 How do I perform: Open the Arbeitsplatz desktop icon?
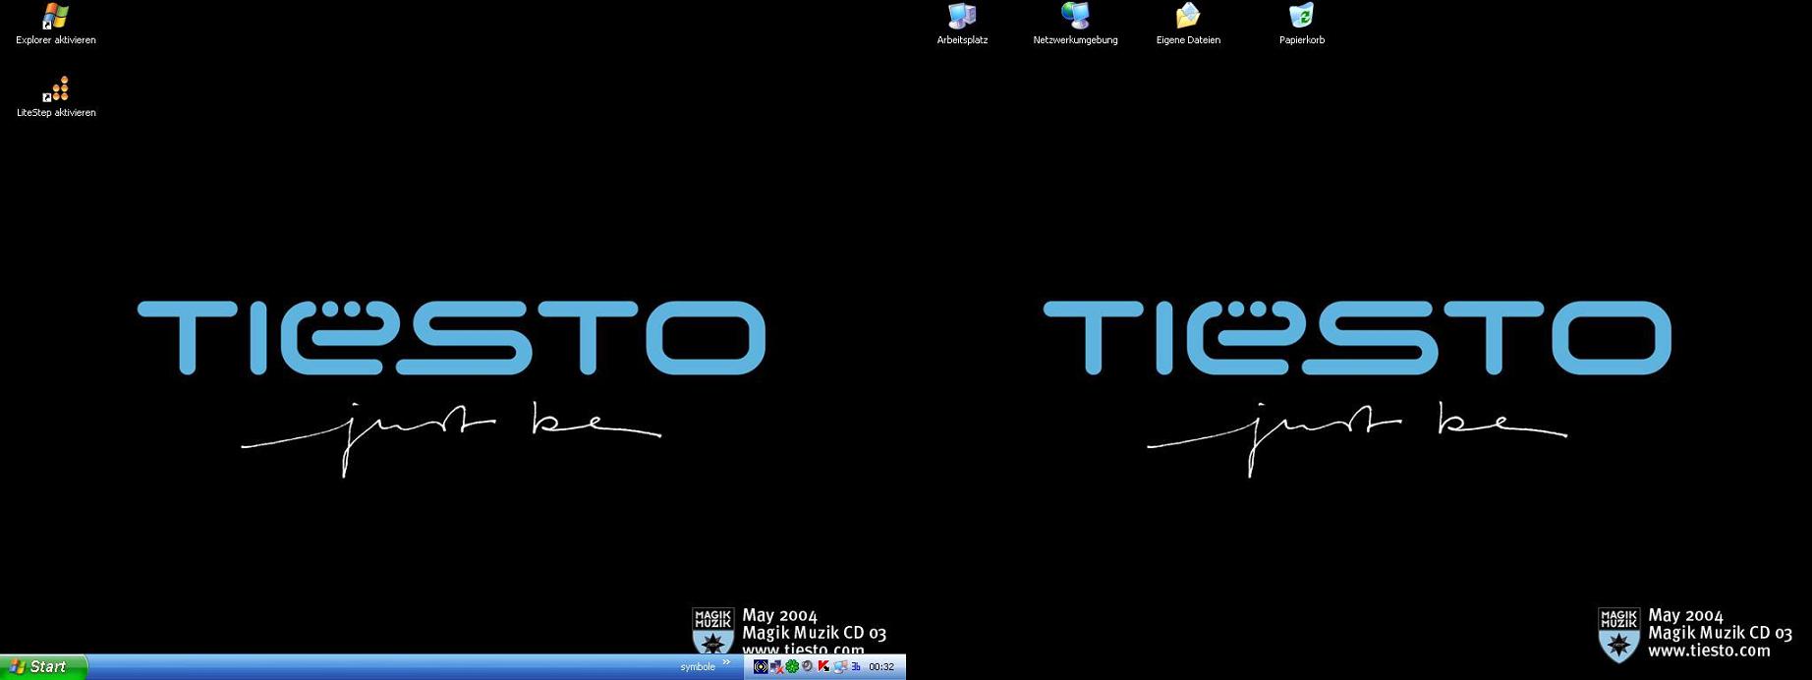pos(962,25)
